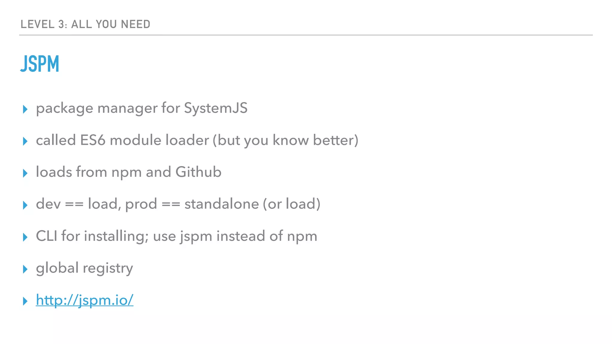The width and height of the screenshot is (612, 344).
Task: Click the bullet arrow before 'CLI for installing'
Action: click(x=25, y=237)
